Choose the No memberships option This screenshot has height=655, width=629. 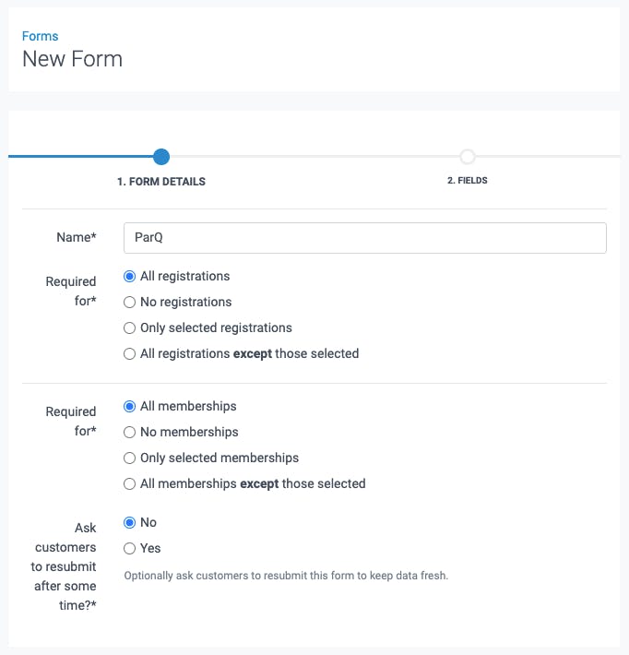pos(130,432)
